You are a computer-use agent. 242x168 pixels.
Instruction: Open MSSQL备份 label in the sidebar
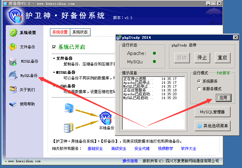[30, 61]
